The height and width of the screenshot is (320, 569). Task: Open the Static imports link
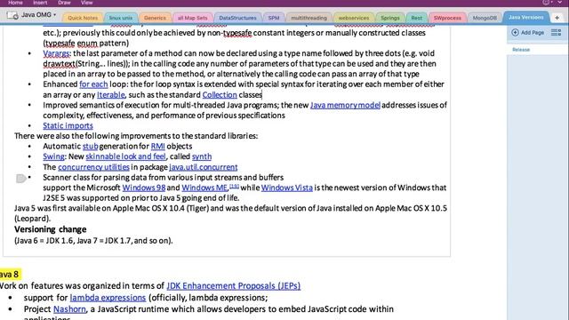[68, 125]
